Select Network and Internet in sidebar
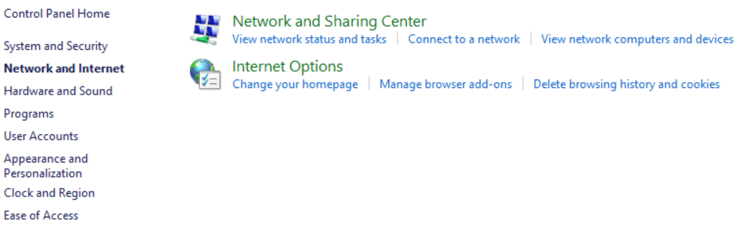 pos(64,68)
